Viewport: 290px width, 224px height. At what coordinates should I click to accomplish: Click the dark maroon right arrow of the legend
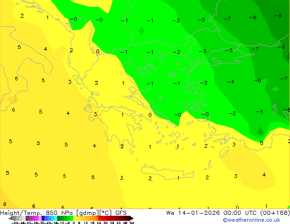132,218
